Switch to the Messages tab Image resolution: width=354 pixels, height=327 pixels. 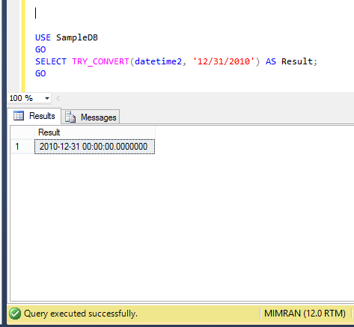point(91,117)
